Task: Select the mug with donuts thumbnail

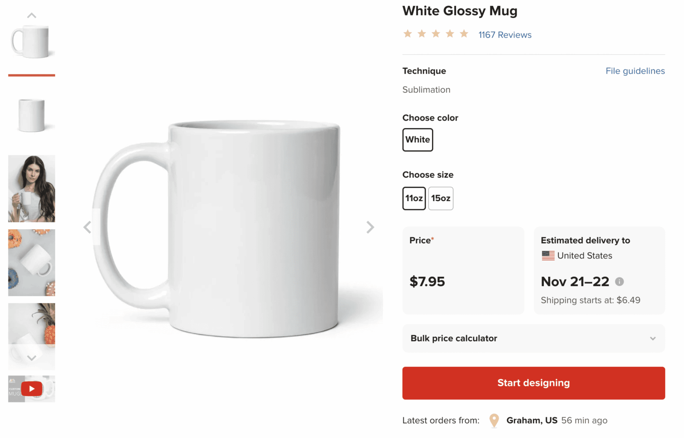Action: click(x=31, y=262)
